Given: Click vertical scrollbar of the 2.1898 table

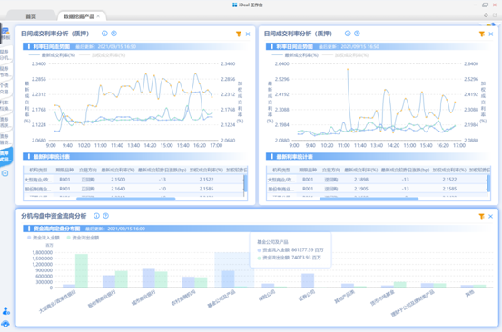Looking at the screenshot, I should click(488, 182).
